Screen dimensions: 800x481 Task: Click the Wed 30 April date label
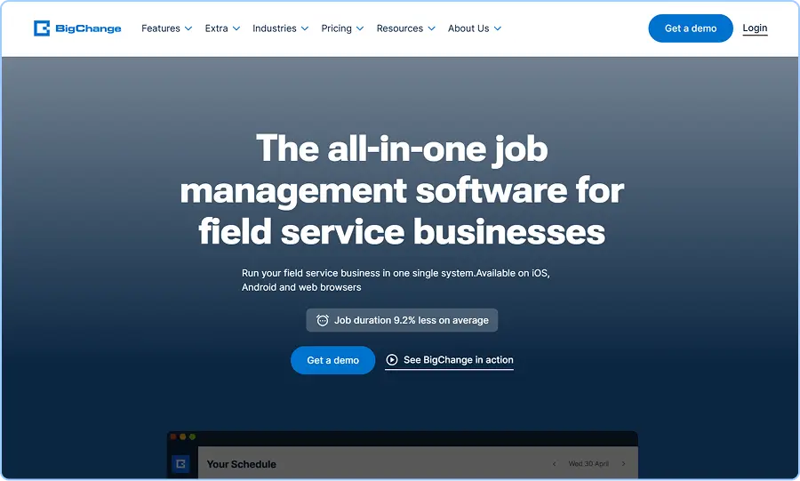pyautogui.click(x=588, y=463)
